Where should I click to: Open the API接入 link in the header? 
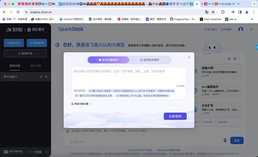[x=226, y=29]
